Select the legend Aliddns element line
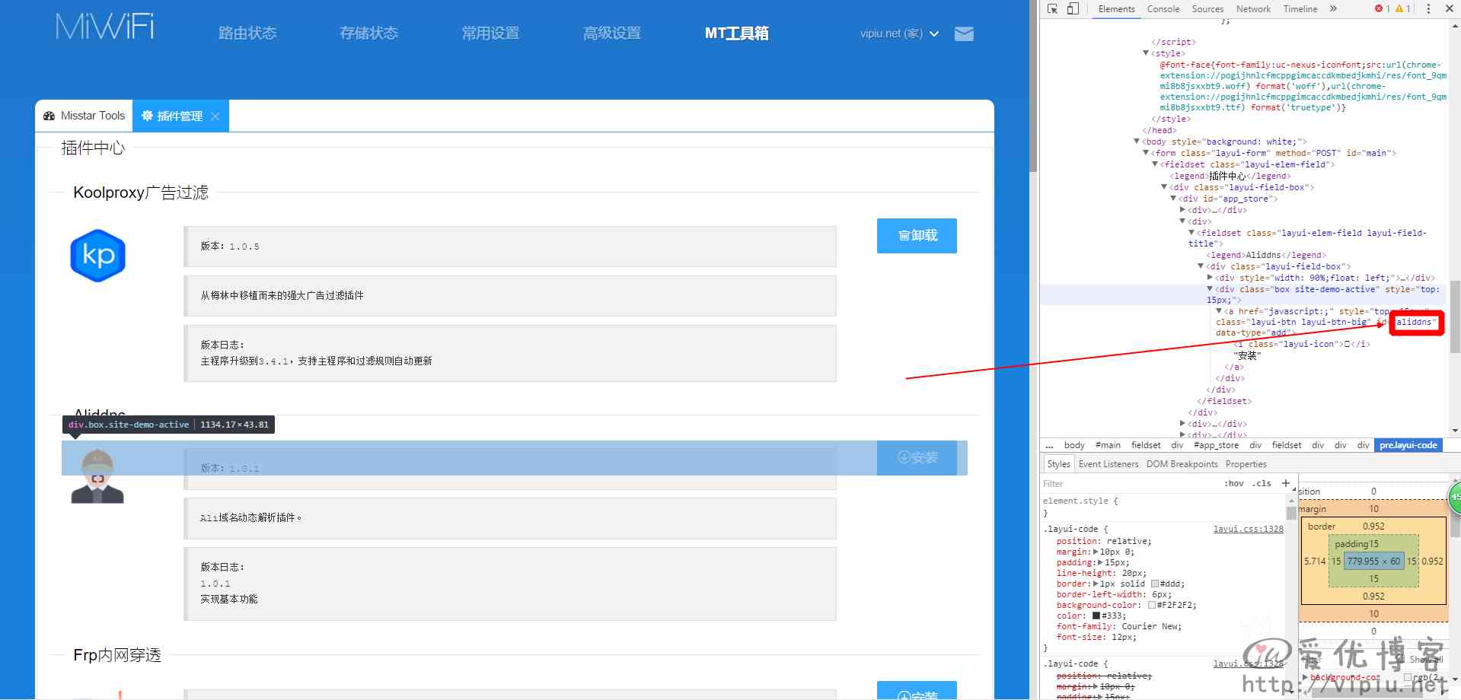The height and width of the screenshot is (700, 1461). point(1266,255)
